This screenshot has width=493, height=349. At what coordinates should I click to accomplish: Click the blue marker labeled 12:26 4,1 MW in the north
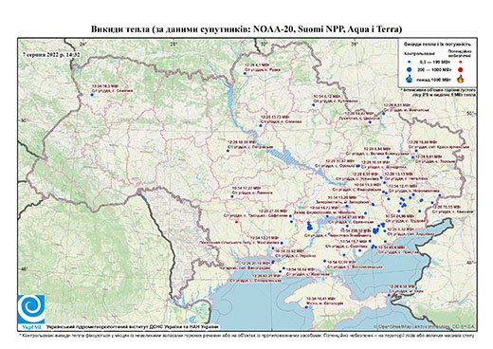tap(245, 73)
